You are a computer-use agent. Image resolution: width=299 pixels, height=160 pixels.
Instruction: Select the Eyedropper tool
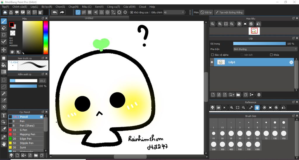click(4, 137)
